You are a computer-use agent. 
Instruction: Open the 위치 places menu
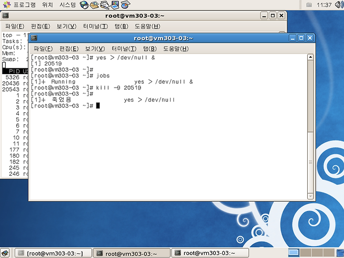pyautogui.click(x=48, y=5)
